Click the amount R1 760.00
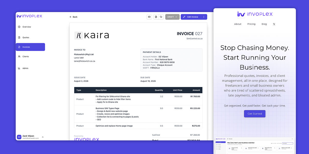The height and width of the screenshot is (154, 309). (x=195, y=97)
